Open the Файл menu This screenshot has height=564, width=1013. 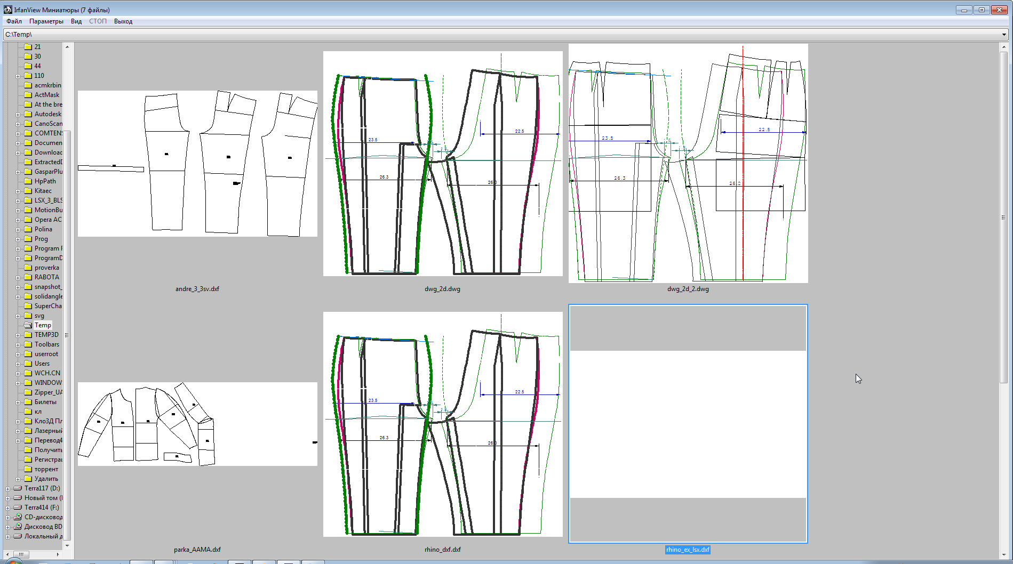(x=14, y=21)
